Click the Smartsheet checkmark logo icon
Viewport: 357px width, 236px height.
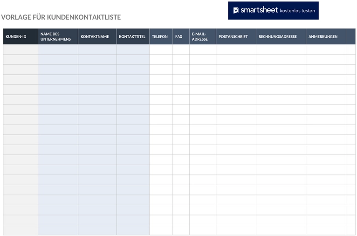pyautogui.click(x=236, y=10)
